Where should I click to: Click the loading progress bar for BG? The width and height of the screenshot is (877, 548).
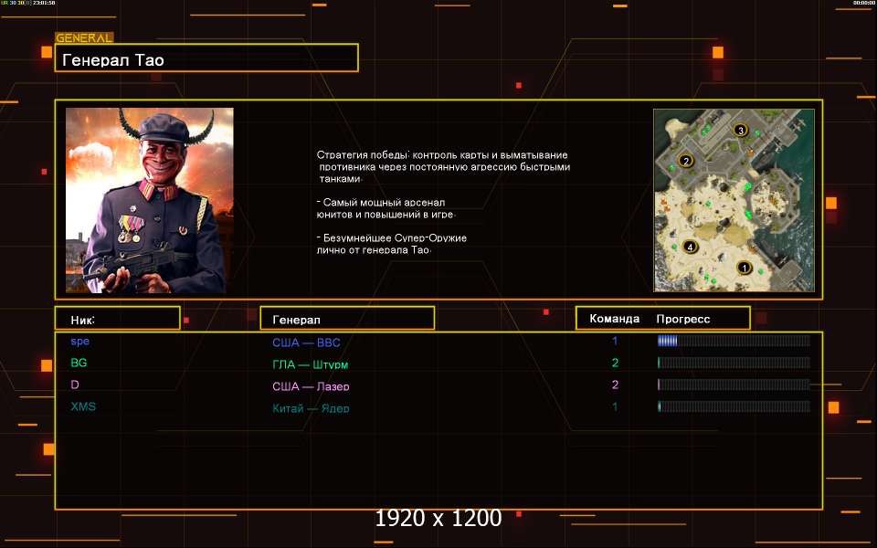[734, 363]
